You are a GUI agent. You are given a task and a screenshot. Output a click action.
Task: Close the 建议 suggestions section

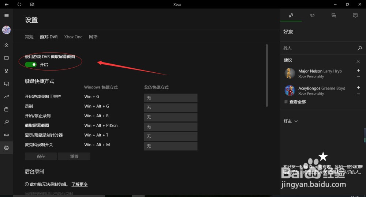tap(358, 61)
